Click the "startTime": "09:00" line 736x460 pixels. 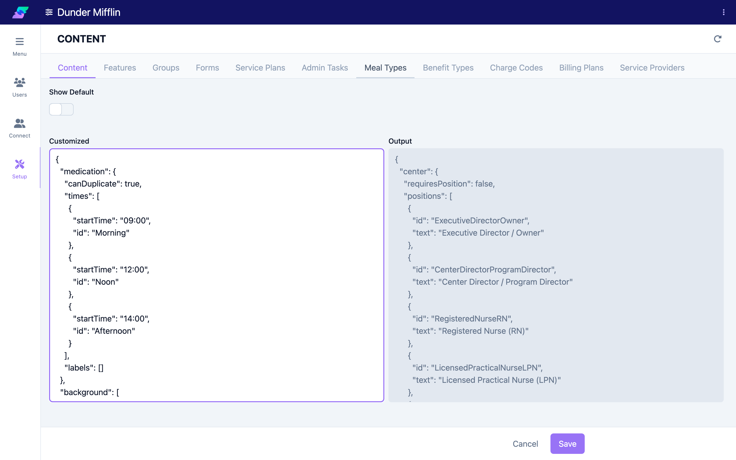[112, 221]
